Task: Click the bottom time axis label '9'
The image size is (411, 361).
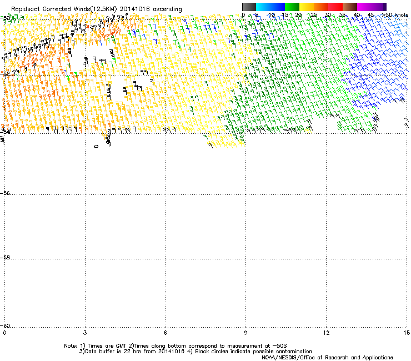Action: [246, 333]
